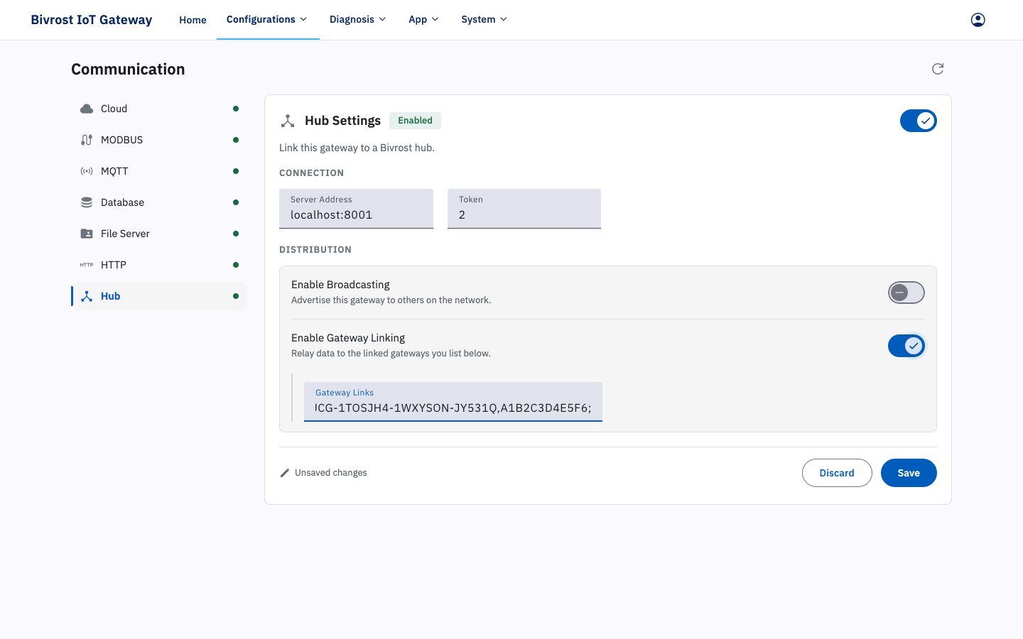Click the HTTP icon in sidebar
The image size is (1023, 639).
[87, 265]
